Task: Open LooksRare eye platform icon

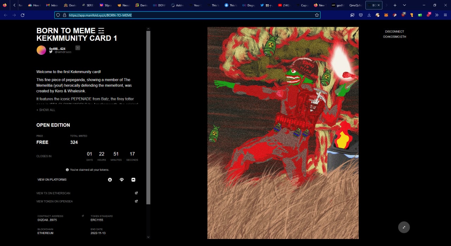Action: [122, 180]
